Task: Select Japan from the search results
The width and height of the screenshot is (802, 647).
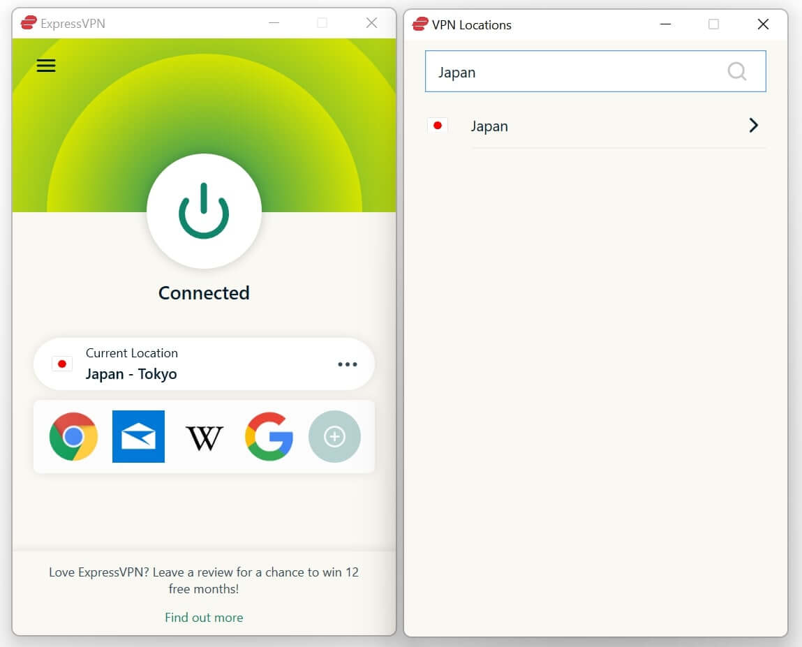Action: click(490, 126)
